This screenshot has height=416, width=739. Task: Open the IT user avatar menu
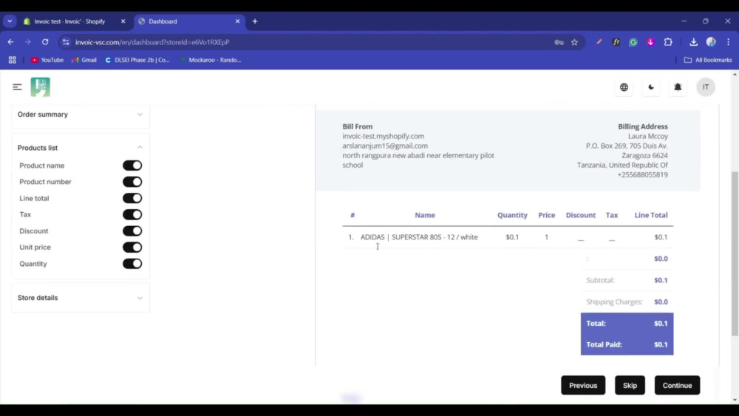706,87
